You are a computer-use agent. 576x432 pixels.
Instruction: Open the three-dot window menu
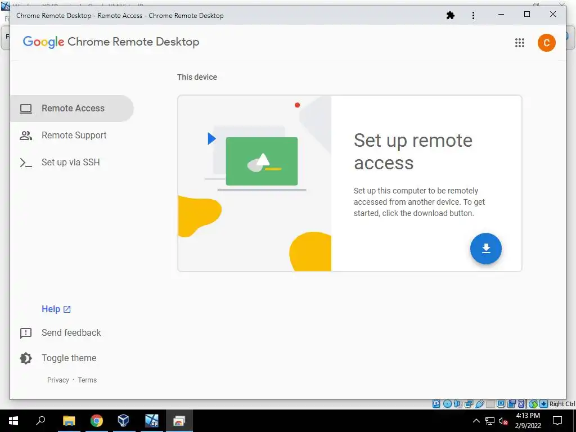(x=473, y=15)
